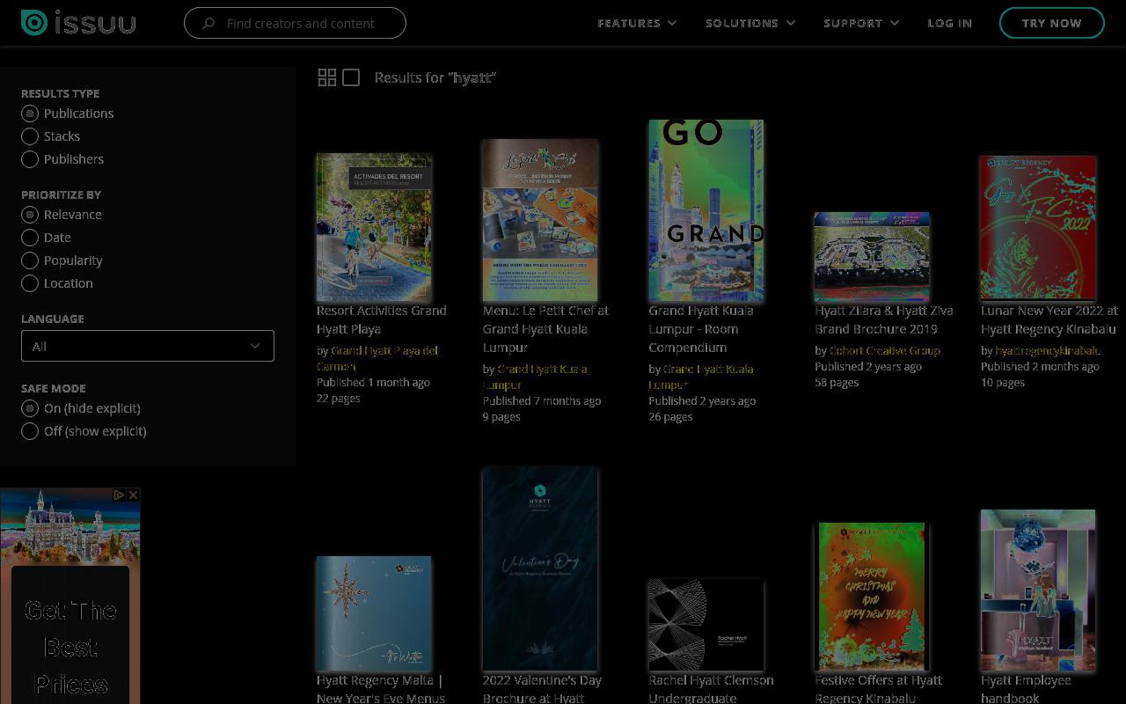Open title 2022 Valentine's Day Brochure at Hyatt

[542, 689]
